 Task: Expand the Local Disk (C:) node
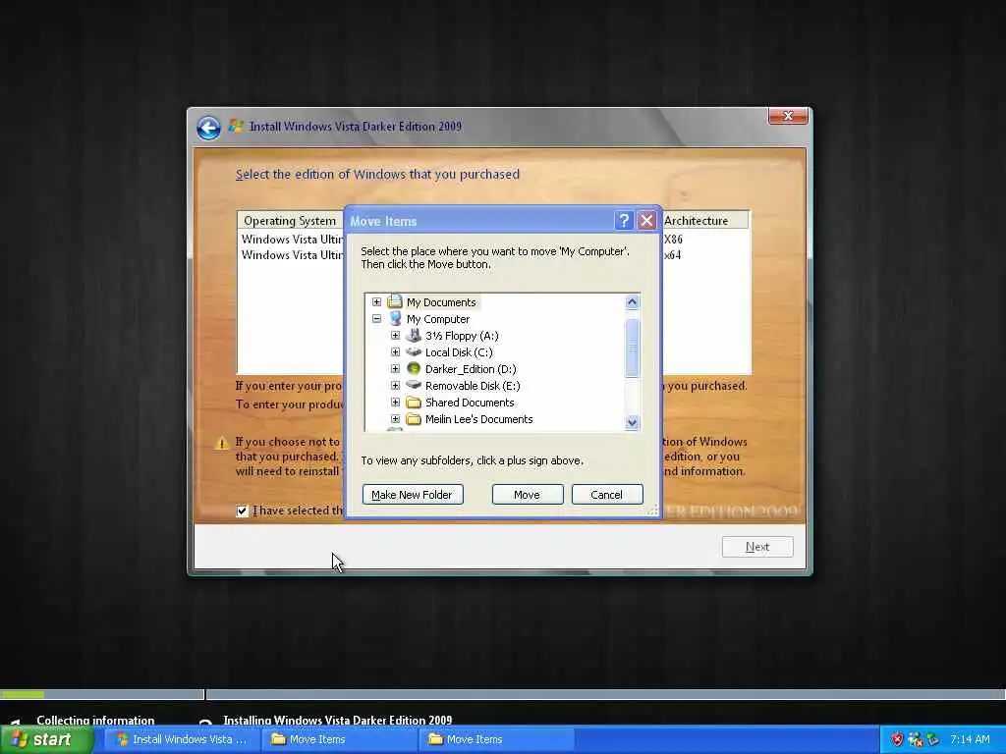point(395,352)
